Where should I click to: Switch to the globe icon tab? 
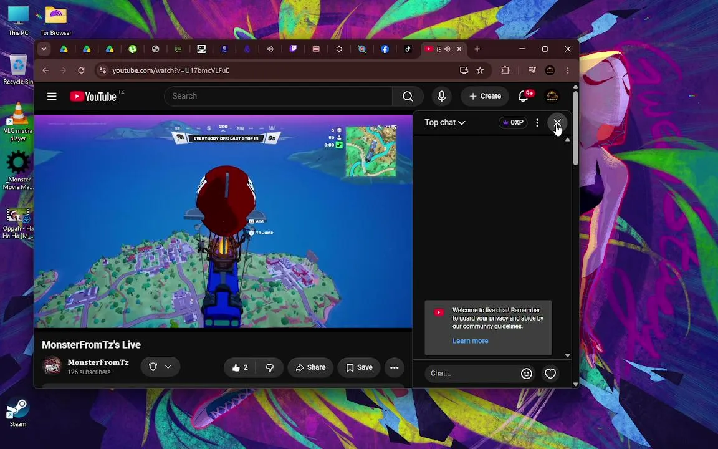point(156,49)
